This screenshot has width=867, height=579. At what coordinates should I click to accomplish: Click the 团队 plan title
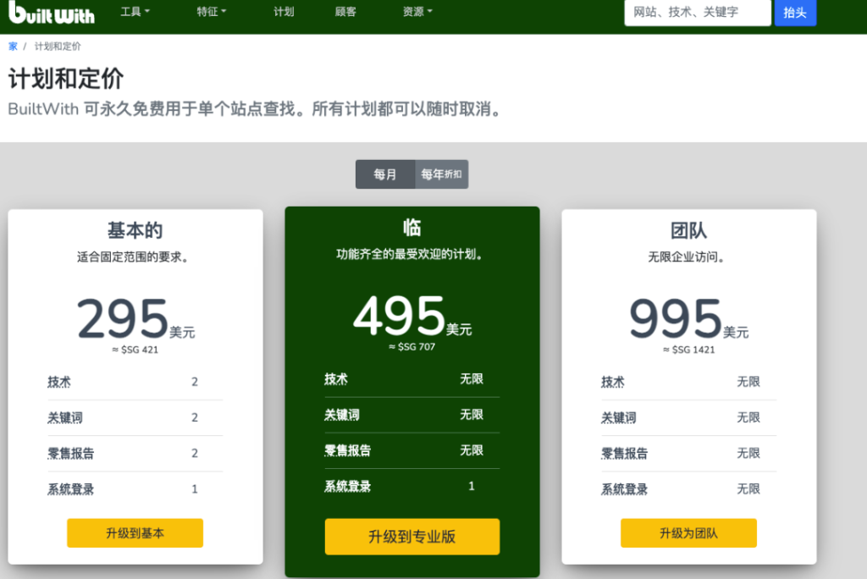coord(688,230)
